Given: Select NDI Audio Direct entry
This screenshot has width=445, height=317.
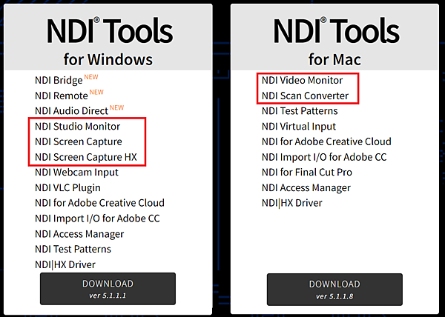Looking at the screenshot, I should (x=71, y=111).
